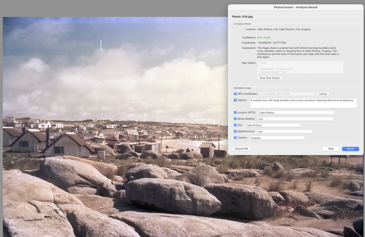
Task: Uncheck the Location (IPTC) checkbox
Action: click(x=235, y=112)
